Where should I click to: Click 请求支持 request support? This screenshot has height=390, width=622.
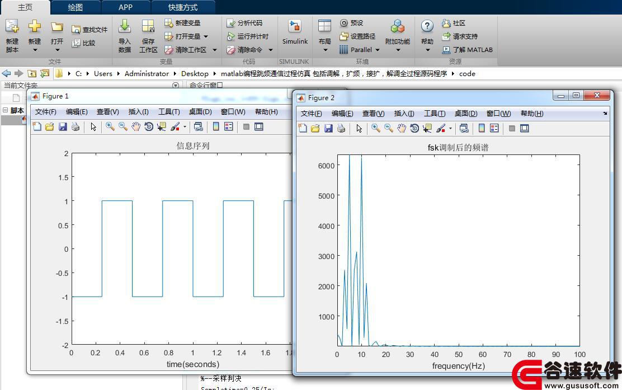coord(460,36)
